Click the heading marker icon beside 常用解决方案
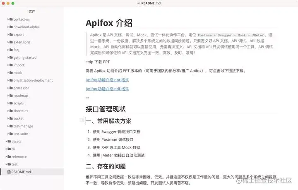 [x=82, y=120]
